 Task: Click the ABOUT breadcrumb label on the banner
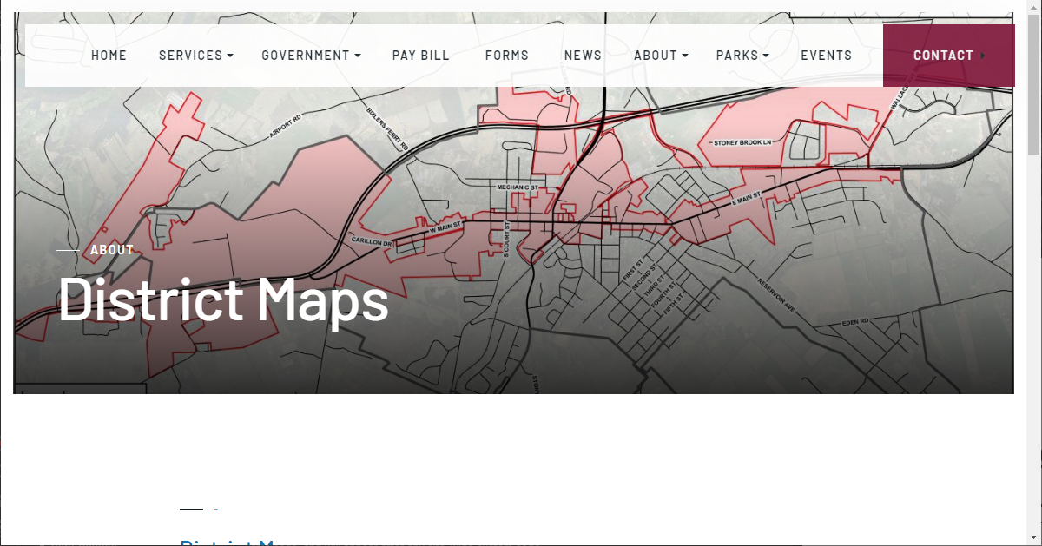click(x=111, y=250)
